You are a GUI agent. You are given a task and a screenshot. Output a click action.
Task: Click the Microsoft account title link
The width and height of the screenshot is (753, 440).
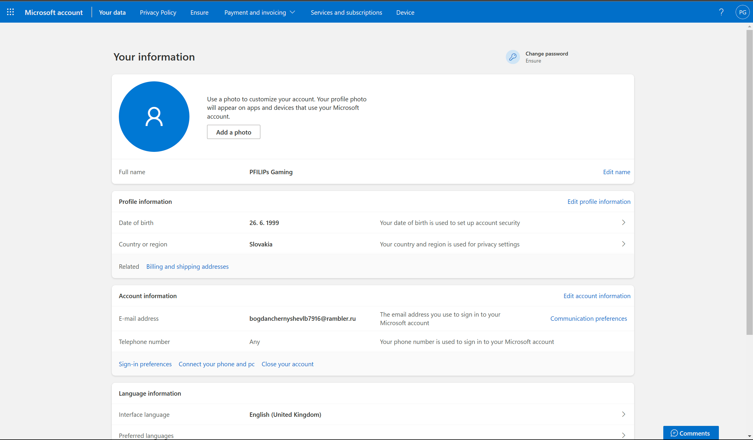54,12
